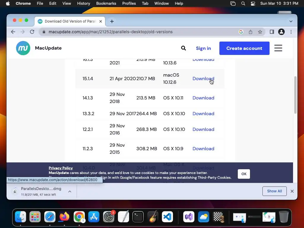Expand the tab search chevron
This screenshot has height=228, width=304.
click(291, 21)
